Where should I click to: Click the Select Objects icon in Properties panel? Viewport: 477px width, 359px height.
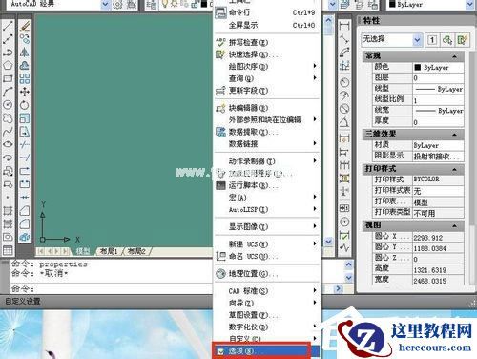click(447, 40)
